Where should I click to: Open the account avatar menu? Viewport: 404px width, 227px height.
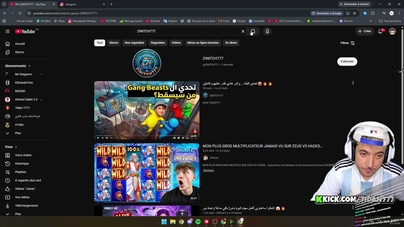click(392, 31)
